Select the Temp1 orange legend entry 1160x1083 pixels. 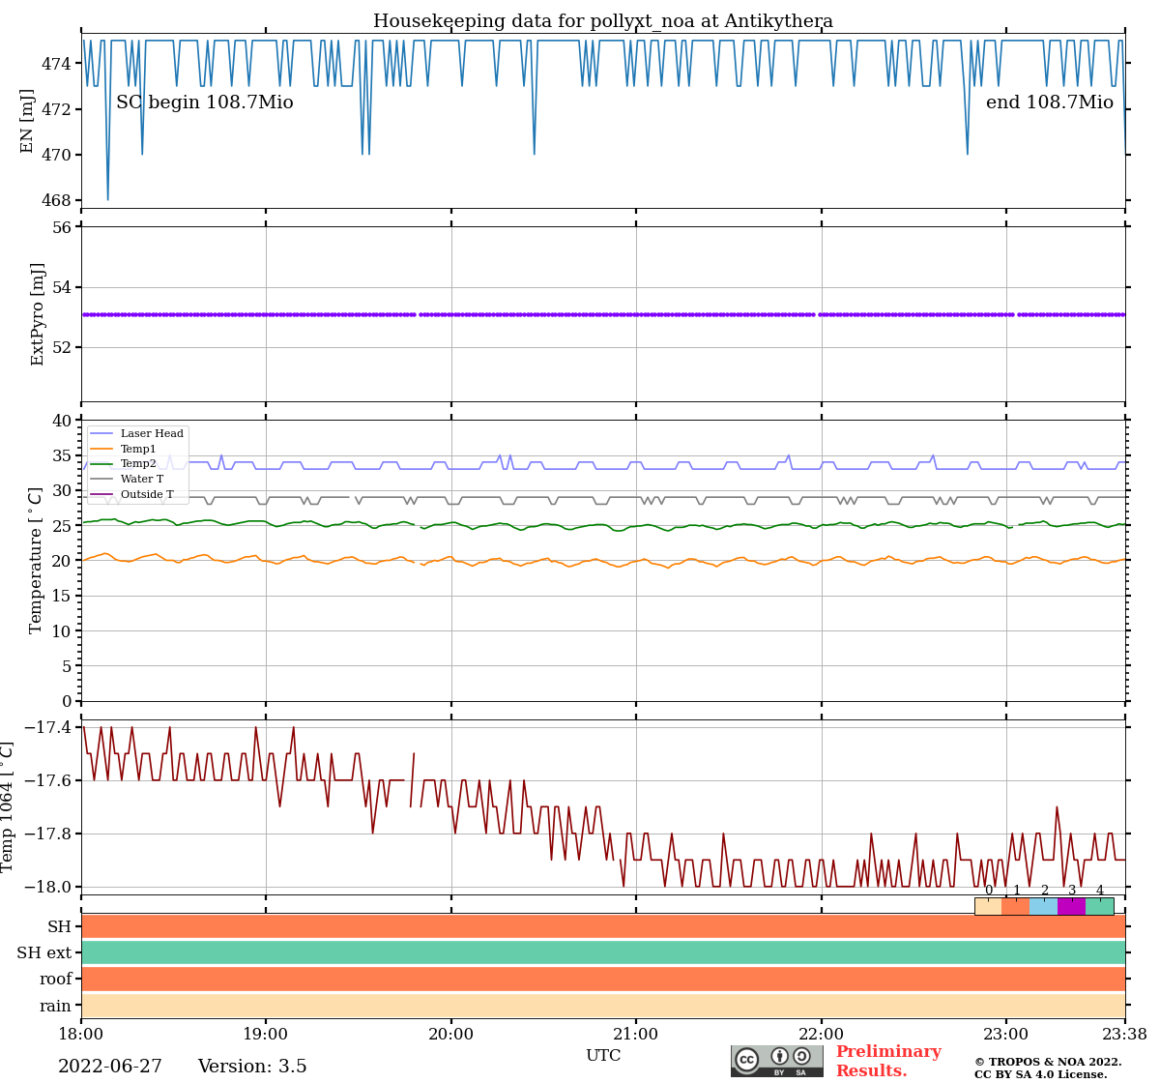(x=138, y=450)
